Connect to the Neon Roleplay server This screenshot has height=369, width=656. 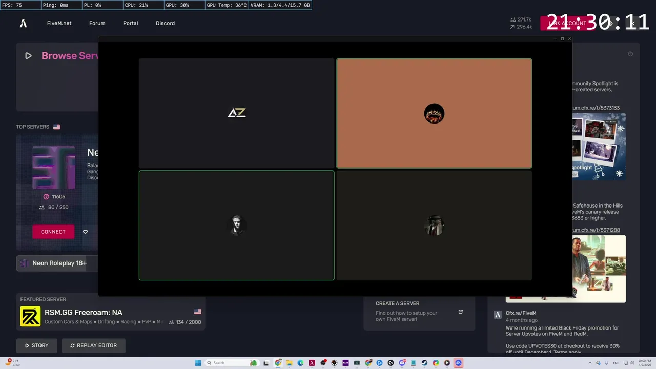(53, 232)
